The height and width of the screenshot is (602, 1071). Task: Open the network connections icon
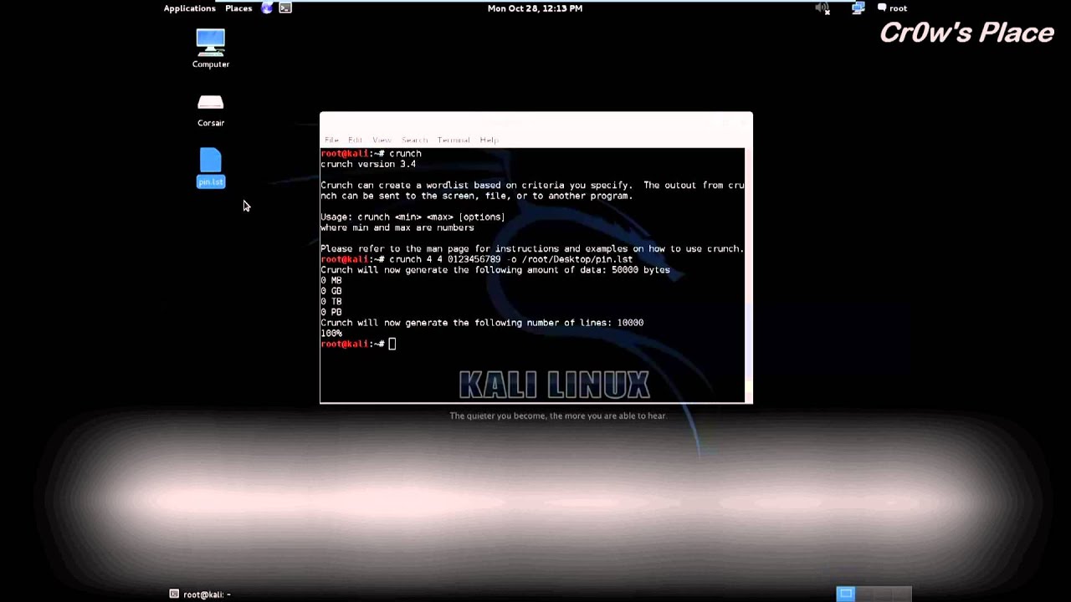[858, 8]
